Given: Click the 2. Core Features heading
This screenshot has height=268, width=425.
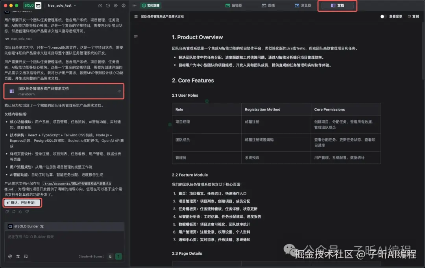Looking at the screenshot, I should coord(193,81).
